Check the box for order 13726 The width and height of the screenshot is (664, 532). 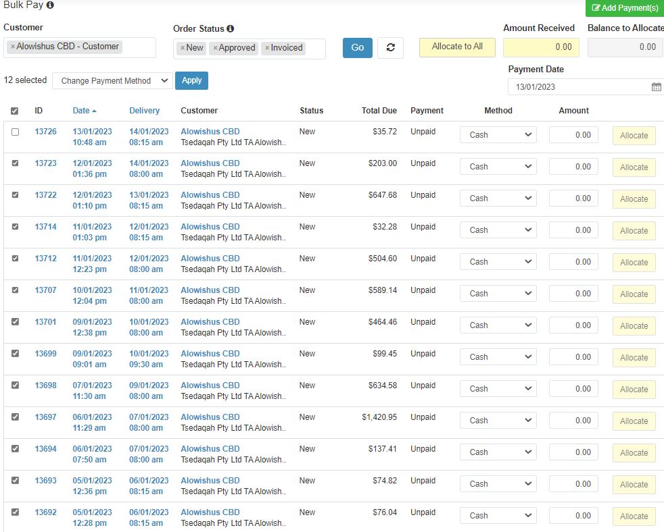click(16, 132)
